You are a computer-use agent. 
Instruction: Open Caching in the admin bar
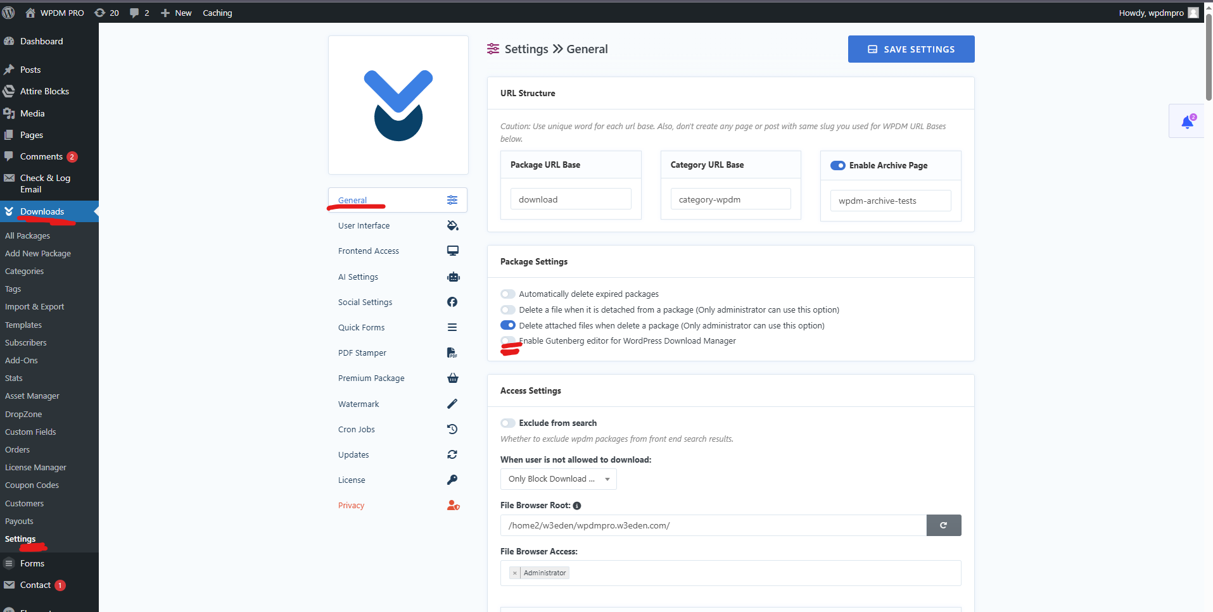tap(217, 13)
